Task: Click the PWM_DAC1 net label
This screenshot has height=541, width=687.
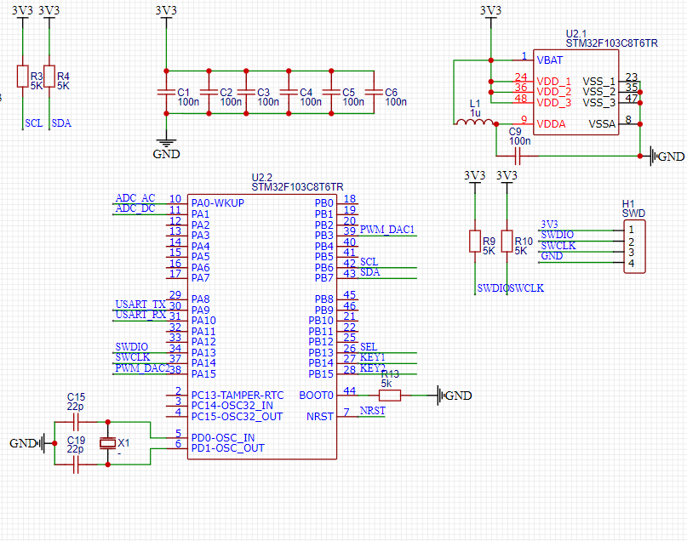Action: tap(387, 231)
